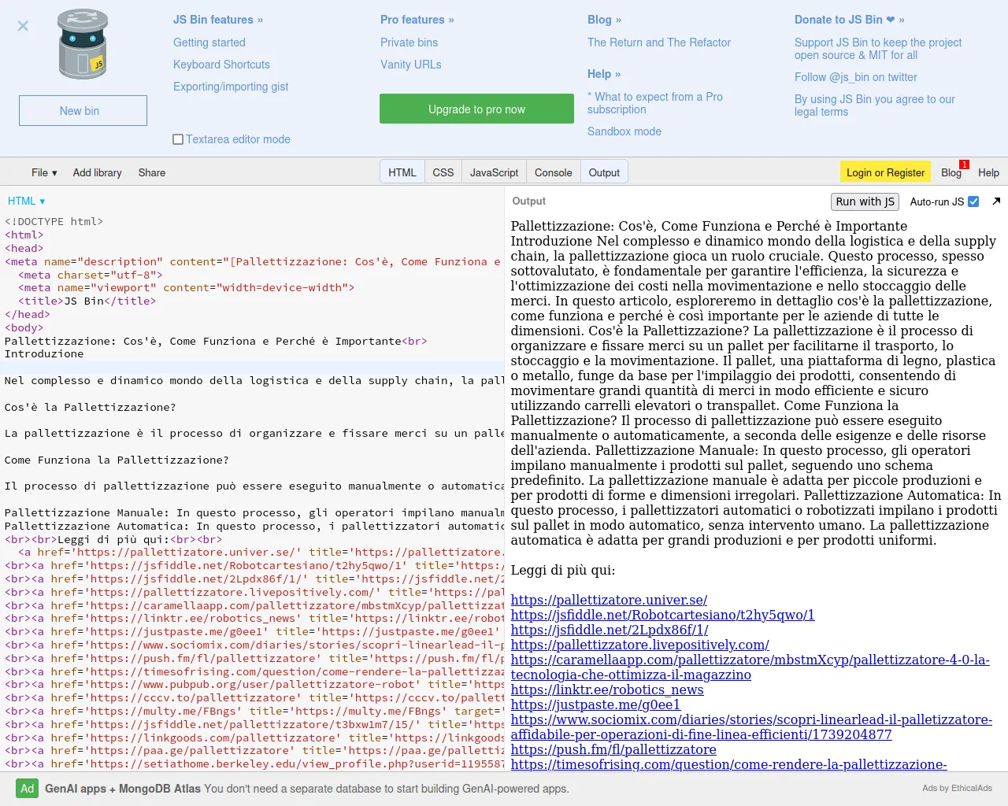
Task: Expand the HTML language selector dropdown
Action: coord(26,201)
